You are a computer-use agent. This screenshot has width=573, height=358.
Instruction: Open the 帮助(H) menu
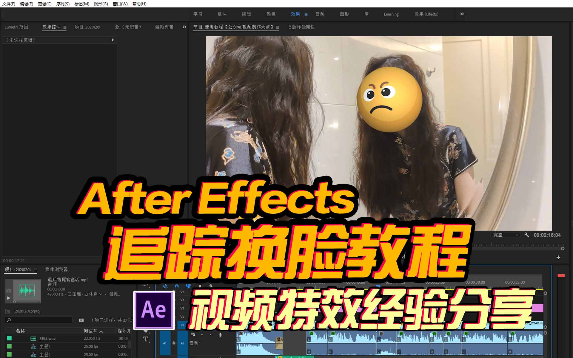coord(139,4)
